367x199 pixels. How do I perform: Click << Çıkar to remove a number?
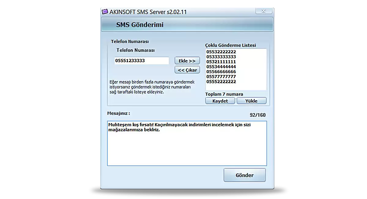pyautogui.click(x=187, y=69)
